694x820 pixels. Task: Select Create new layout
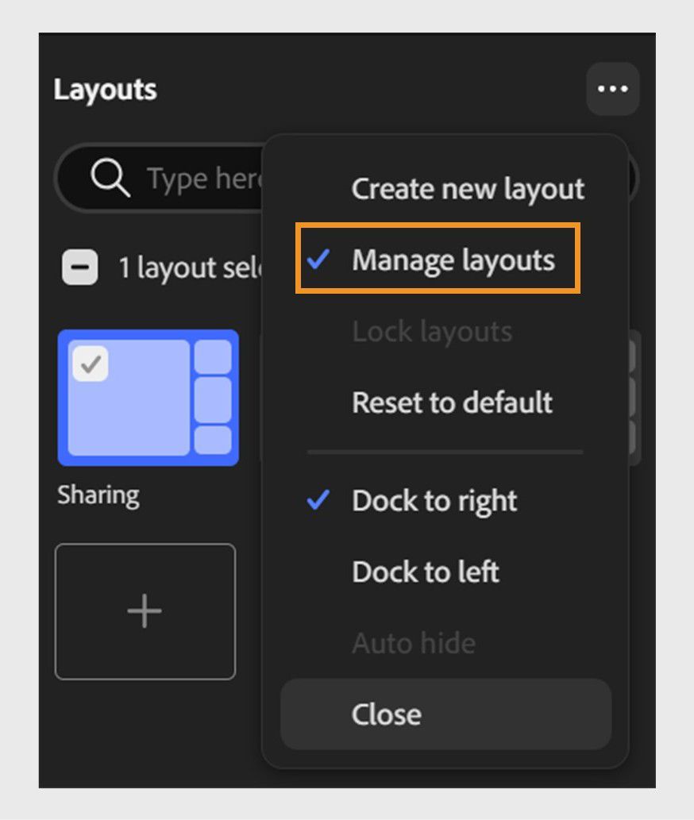[468, 189]
